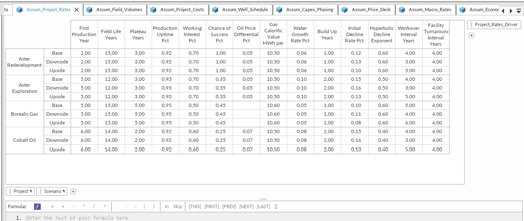The height and width of the screenshot is (221, 524).
Task: Select the Borealis Gas row group
Action: click(x=25, y=114)
